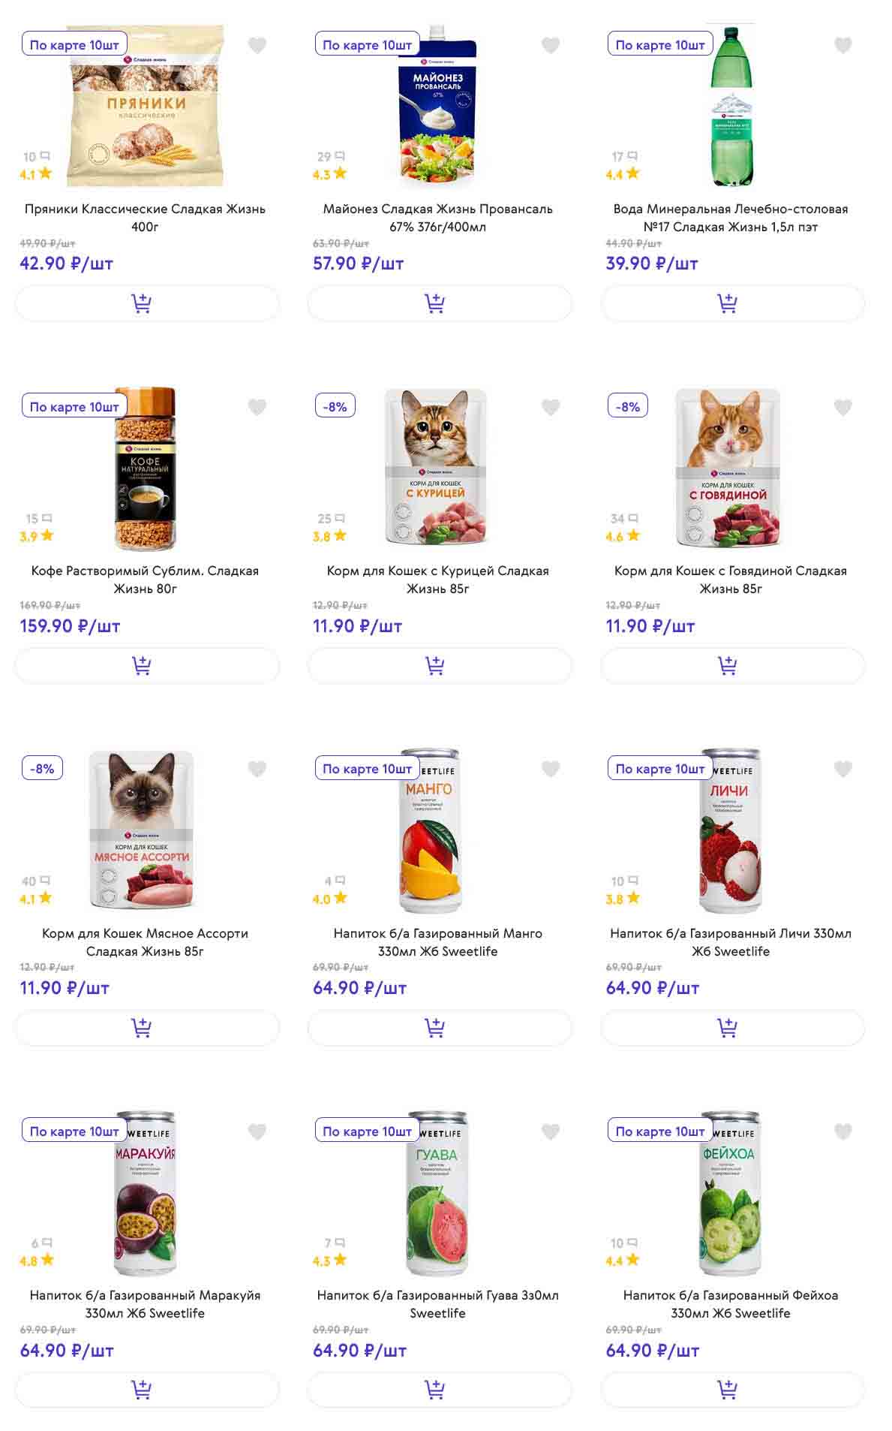Click the Кофе Растворимый Сублим. title
892x1431 pixels.
click(x=145, y=580)
